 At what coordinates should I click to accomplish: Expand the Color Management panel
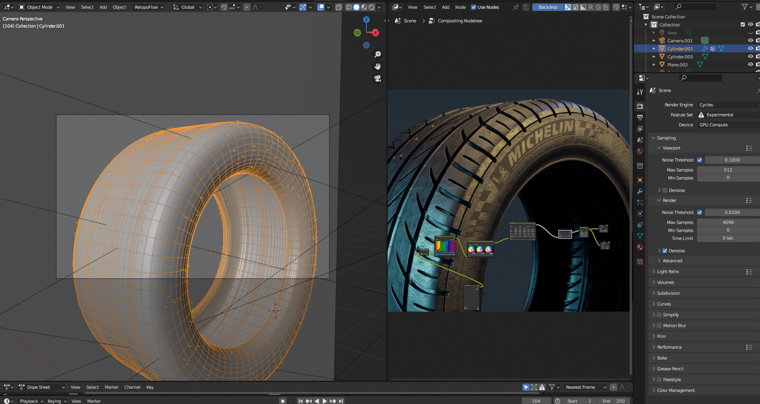(675, 390)
